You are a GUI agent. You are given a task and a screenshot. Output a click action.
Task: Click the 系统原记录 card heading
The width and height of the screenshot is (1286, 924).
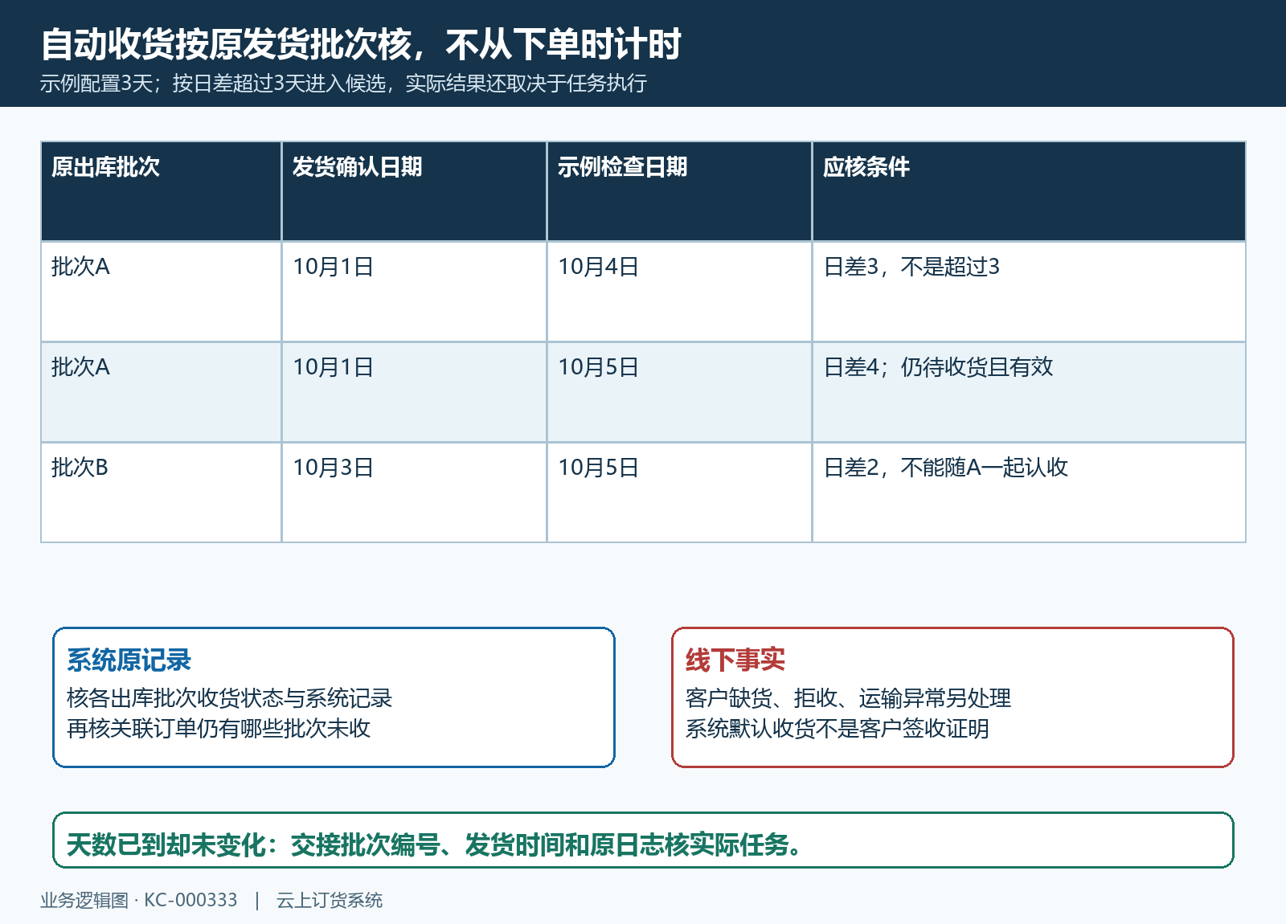point(129,660)
